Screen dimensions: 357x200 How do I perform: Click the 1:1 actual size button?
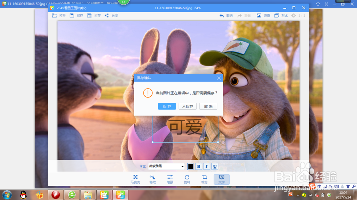298,15
